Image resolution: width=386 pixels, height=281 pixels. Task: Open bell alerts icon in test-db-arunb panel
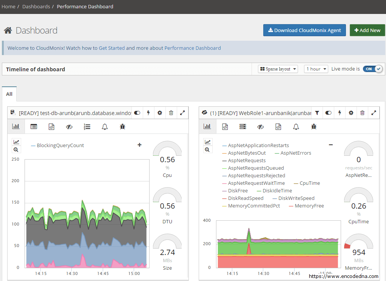click(x=105, y=127)
